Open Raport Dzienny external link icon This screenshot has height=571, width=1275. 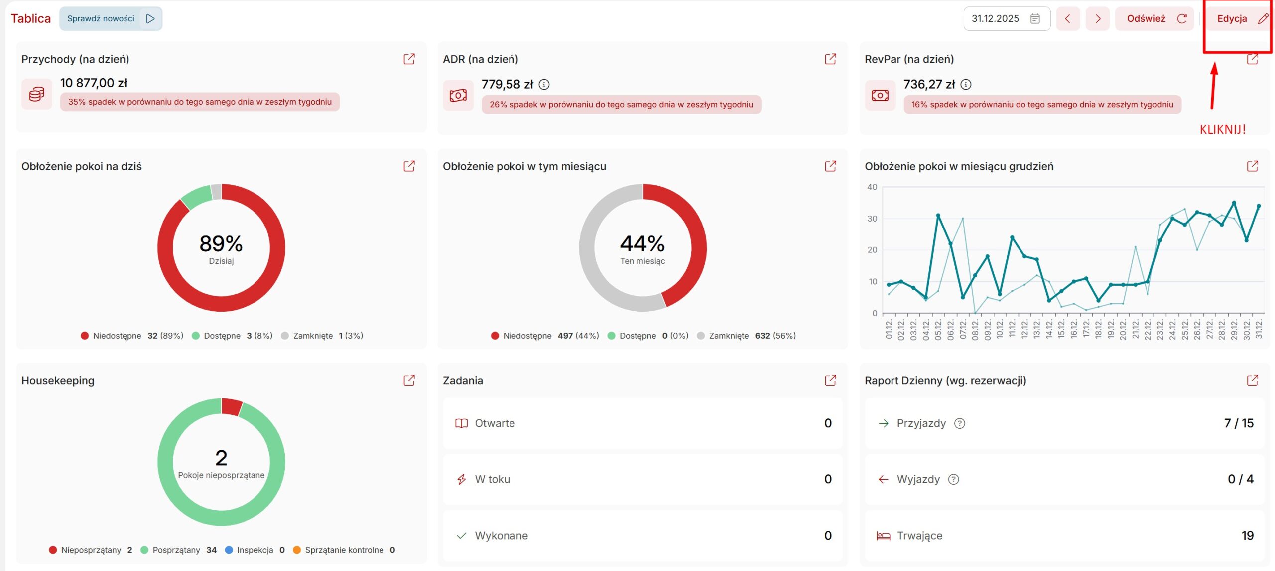1252,381
